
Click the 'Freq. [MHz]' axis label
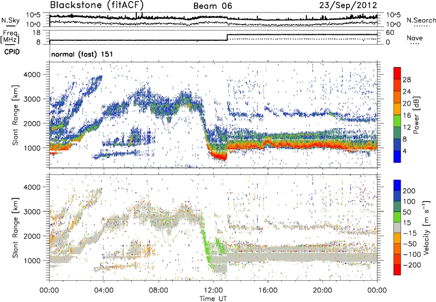coord(10,37)
